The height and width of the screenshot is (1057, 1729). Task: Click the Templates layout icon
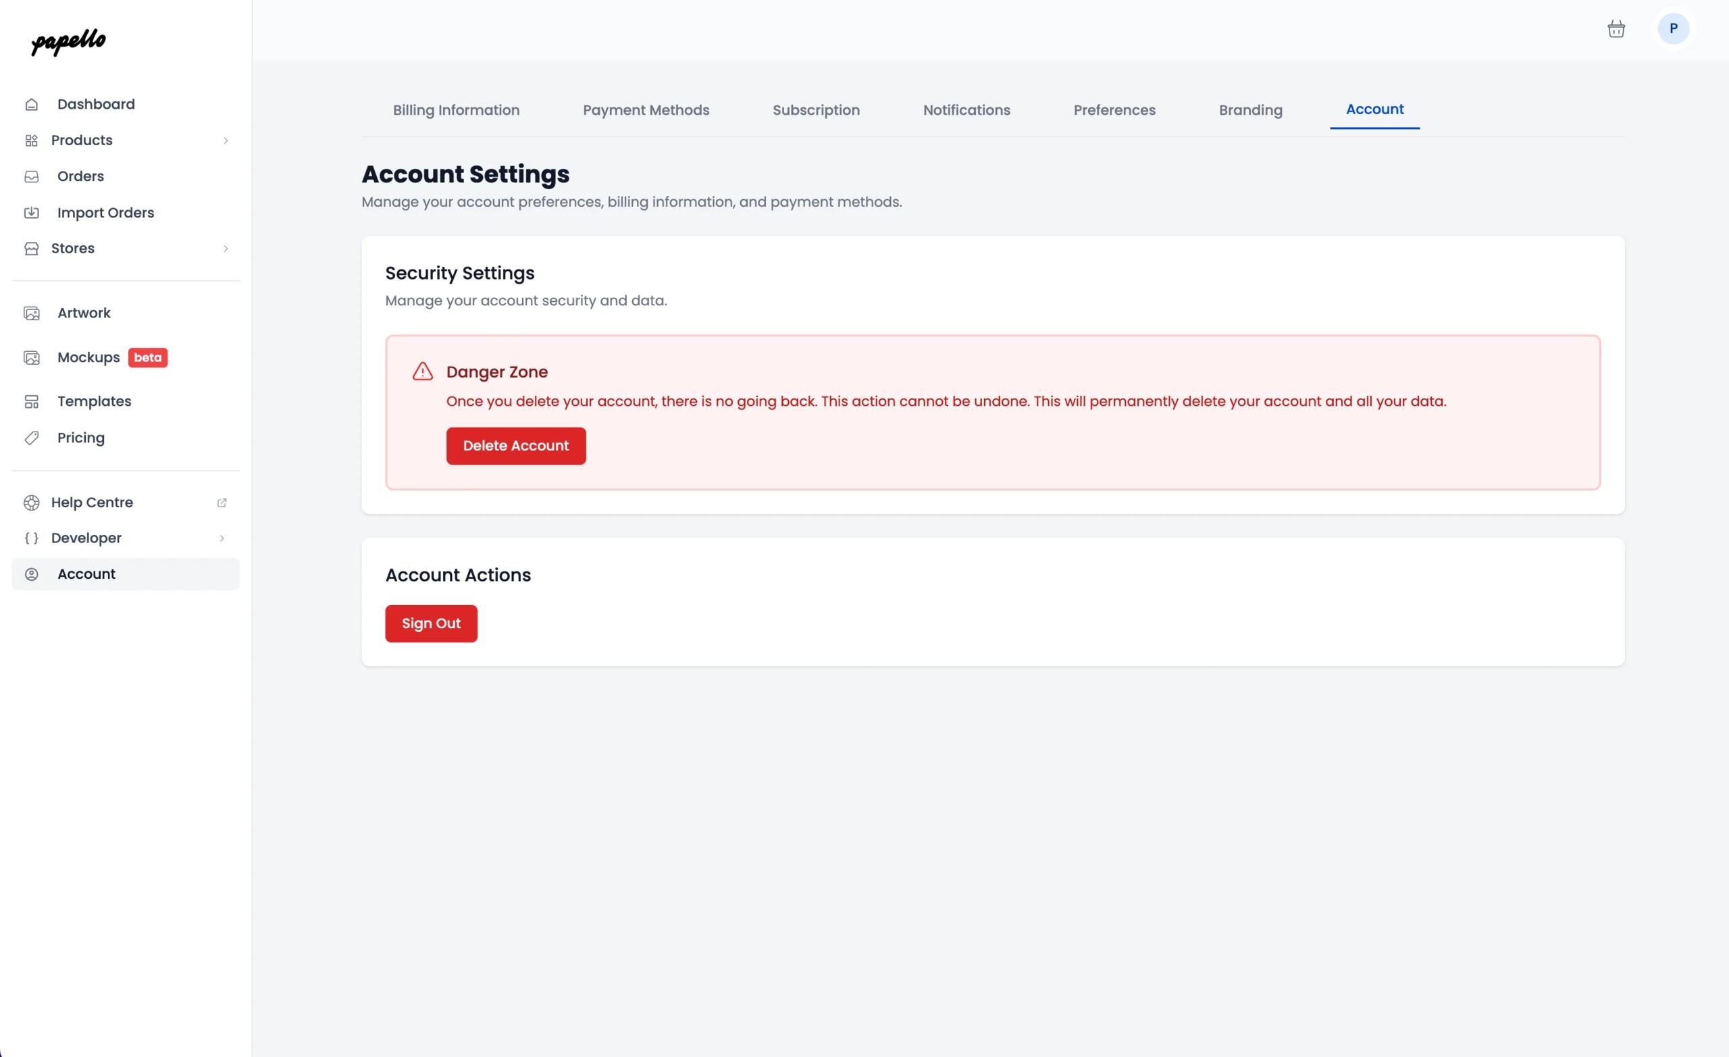[x=32, y=401]
